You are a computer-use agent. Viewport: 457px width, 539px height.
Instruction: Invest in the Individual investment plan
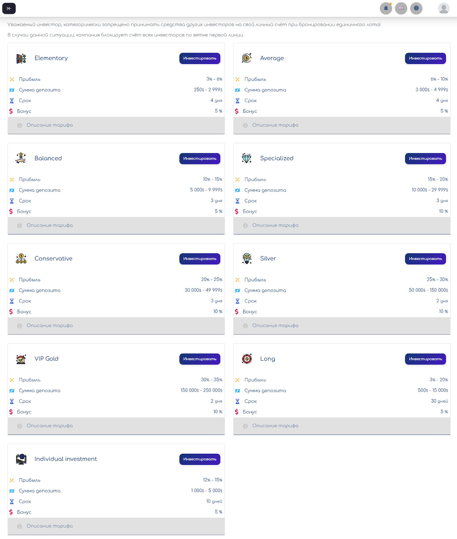[x=200, y=459]
